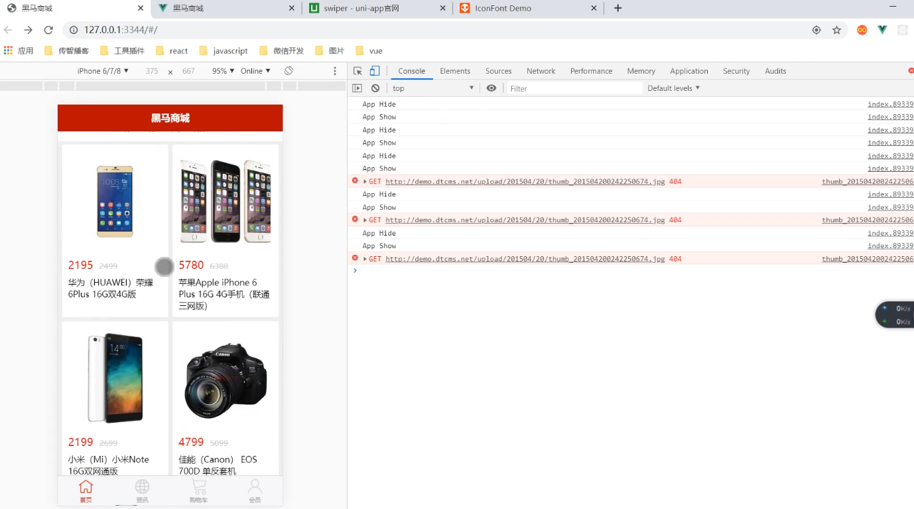The width and height of the screenshot is (914, 509).
Task: Open a new browser tab with plus
Action: click(x=618, y=8)
